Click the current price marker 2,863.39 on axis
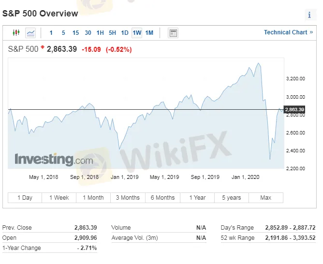This screenshot has width=323, height=264. tap(294, 110)
